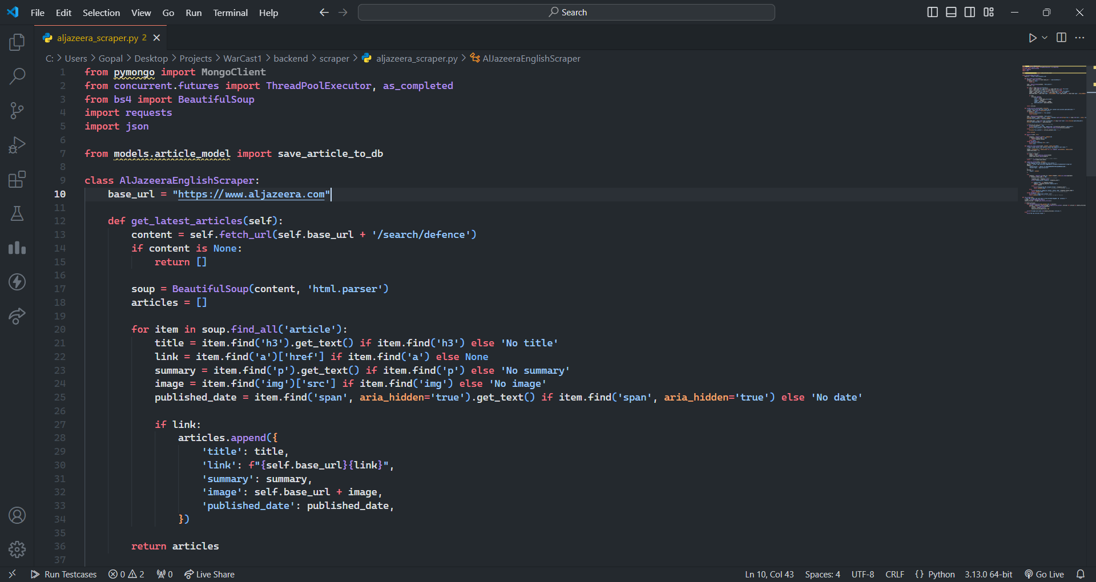Open the Run menu
The image size is (1096, 582).
click(194, 12)
